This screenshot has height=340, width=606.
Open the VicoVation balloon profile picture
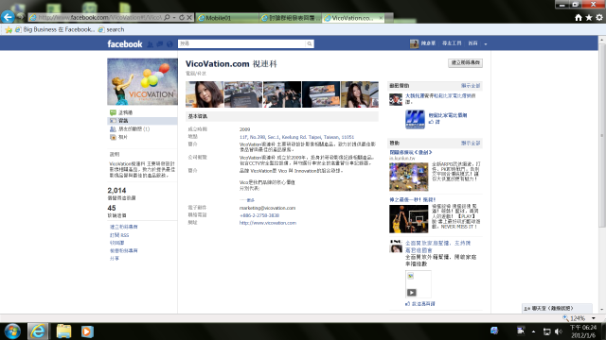click(x=142, y=81)
